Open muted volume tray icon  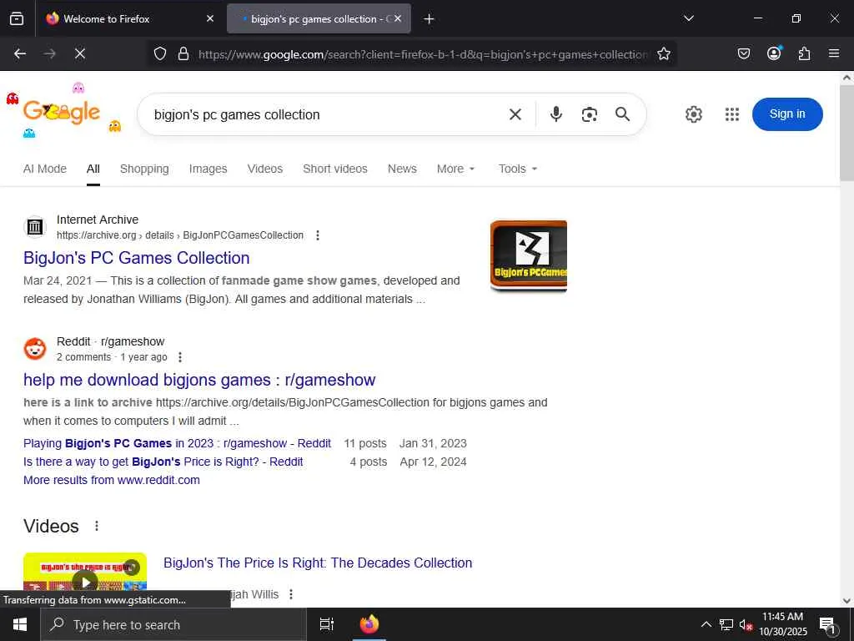[746, 624]
